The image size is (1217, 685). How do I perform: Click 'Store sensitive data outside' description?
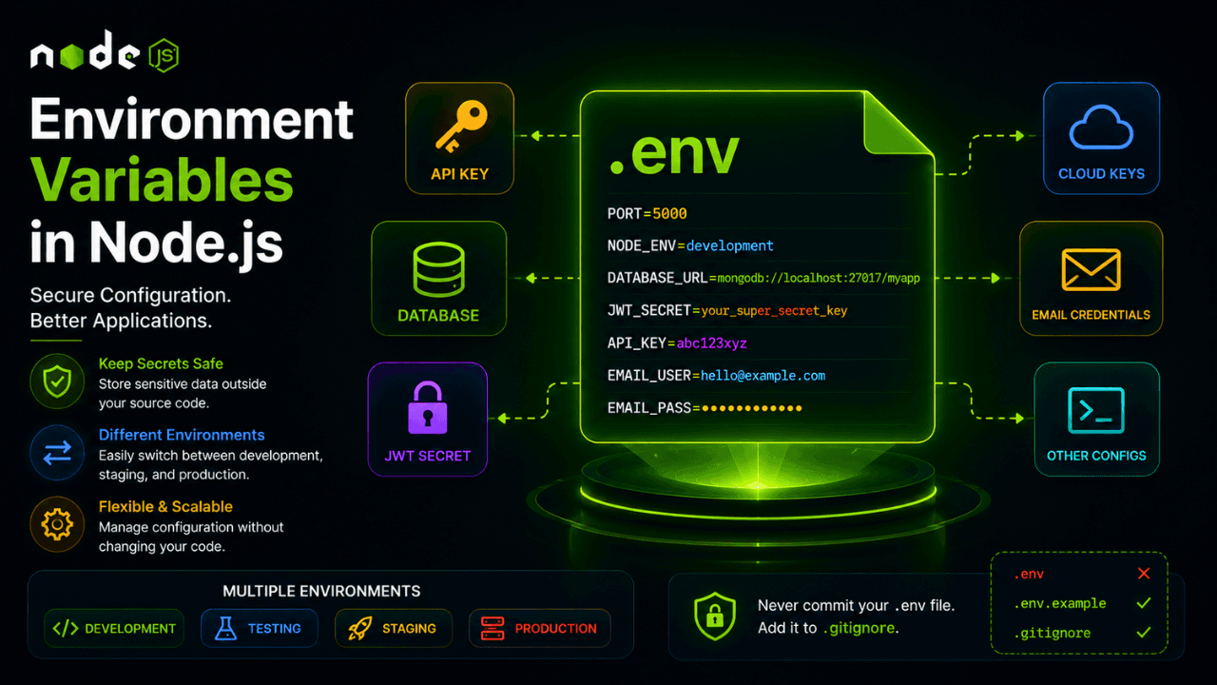tap(183, 384)
